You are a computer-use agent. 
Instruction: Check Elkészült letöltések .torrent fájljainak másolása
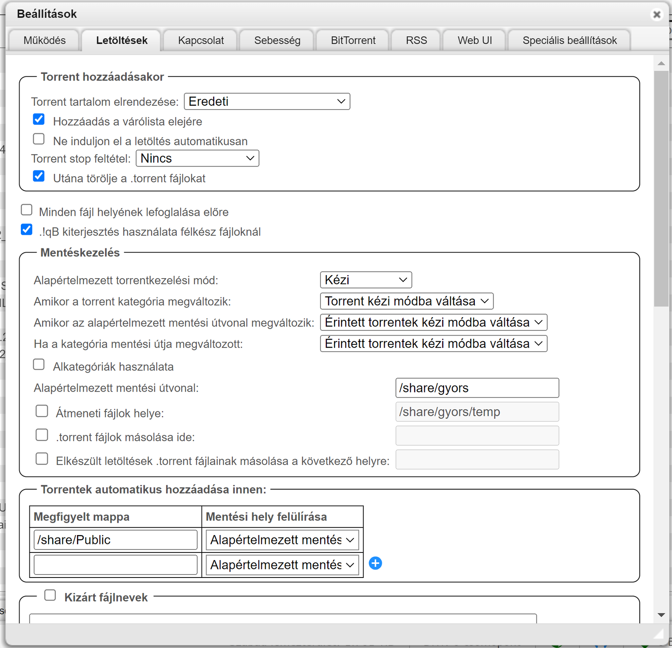[x=42, y=459]
